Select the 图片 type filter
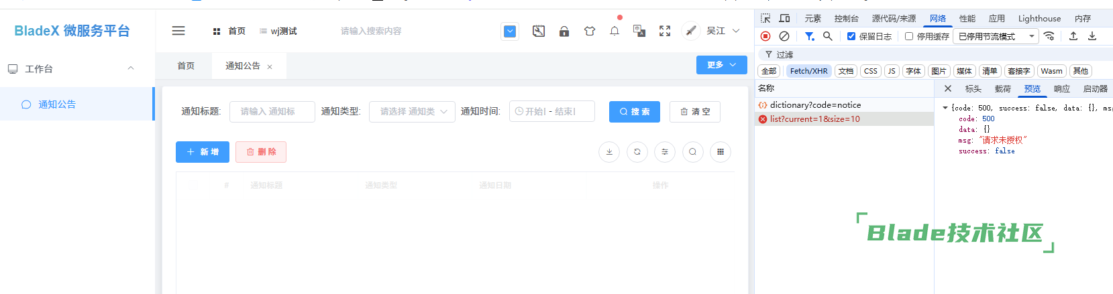The height and width of the screenshot is (294, 1113). point(939,71)
